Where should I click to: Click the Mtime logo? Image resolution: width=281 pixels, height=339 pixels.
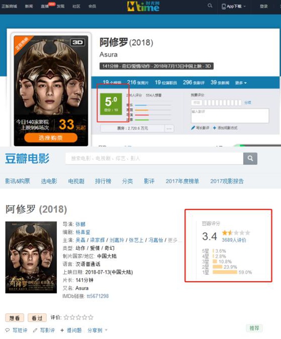(x=143, y=6)
